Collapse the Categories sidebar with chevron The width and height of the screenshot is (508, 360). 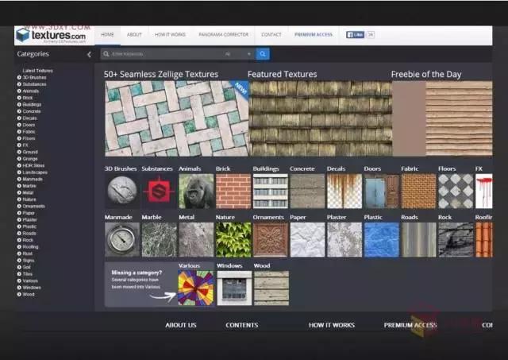coord(89,55)
